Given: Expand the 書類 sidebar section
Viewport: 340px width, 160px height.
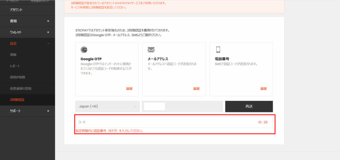Looking at the screenshot, I should click(27, 21).
